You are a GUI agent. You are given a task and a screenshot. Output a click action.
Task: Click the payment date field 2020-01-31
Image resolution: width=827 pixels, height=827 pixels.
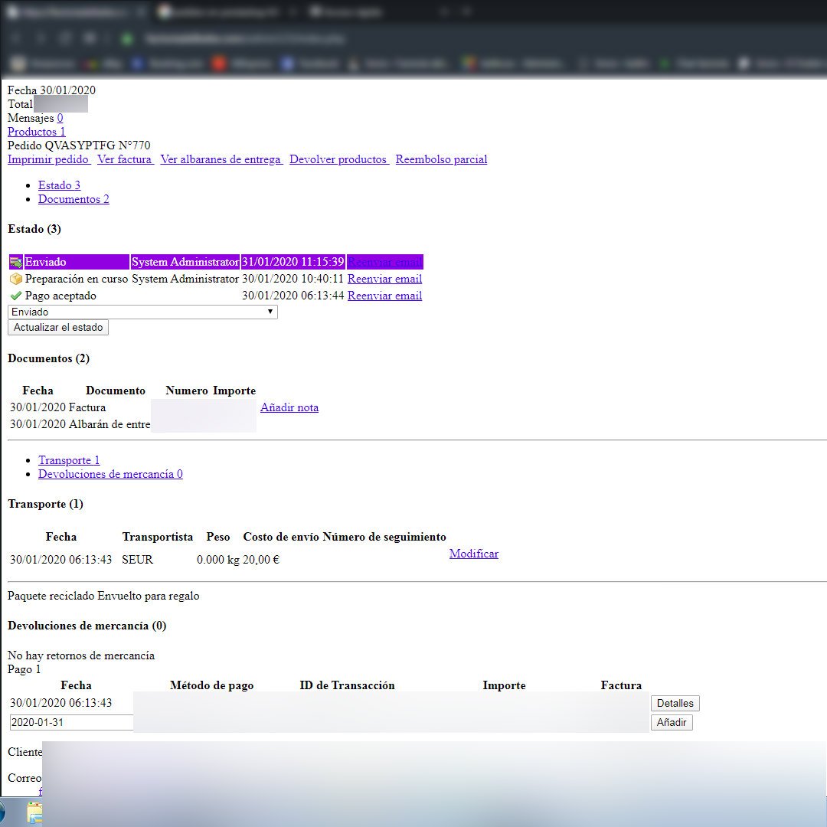[x=71, y=723]
